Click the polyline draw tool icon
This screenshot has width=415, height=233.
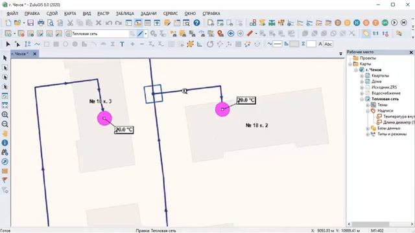coord(37,44)
